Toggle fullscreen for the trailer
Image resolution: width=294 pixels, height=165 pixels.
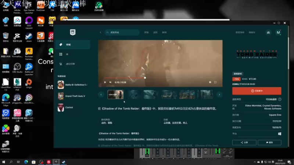(215, 82)
